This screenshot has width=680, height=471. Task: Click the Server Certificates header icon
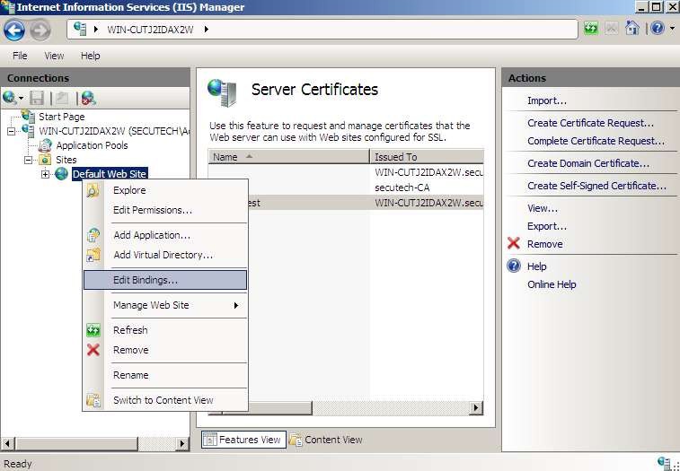click(223, 92)
